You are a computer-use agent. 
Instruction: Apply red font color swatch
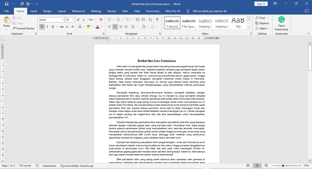(x=97, y=27)
